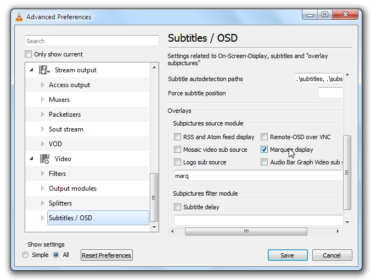This screenshot has height=280, width=371.
Task: Select Splitters in the tree
Action: (x=60, y=203)
